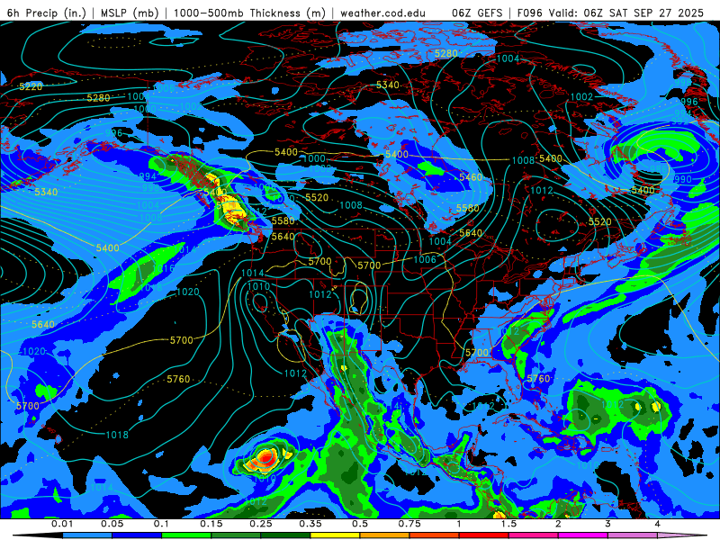Select the light blue 0.01–0.05 legend swatch
This screenshot has height=540, width=720.
point(87,535)
